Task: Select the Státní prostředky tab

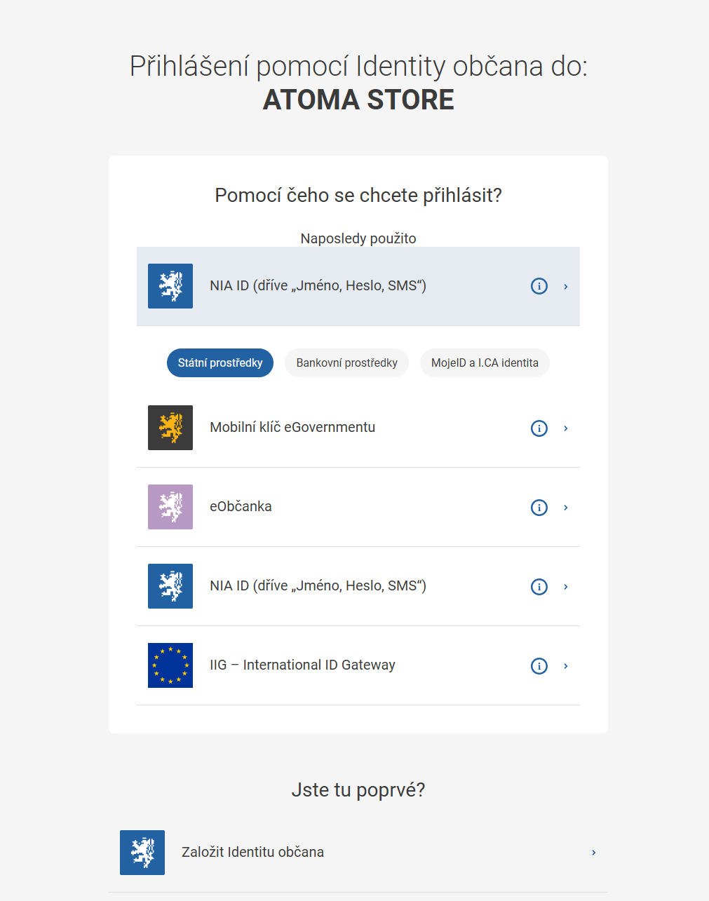Action: pos(220,363)
